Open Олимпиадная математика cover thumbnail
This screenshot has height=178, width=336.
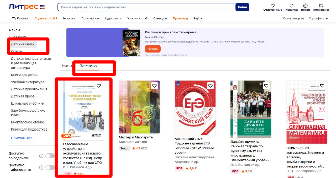(x=307, y=112)
